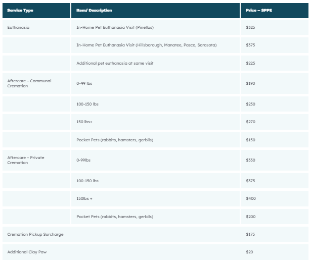Image resolution: width=311 pixels, height=266 pixels.
Task: Select the $330 price cell
Action: point(250,160)
